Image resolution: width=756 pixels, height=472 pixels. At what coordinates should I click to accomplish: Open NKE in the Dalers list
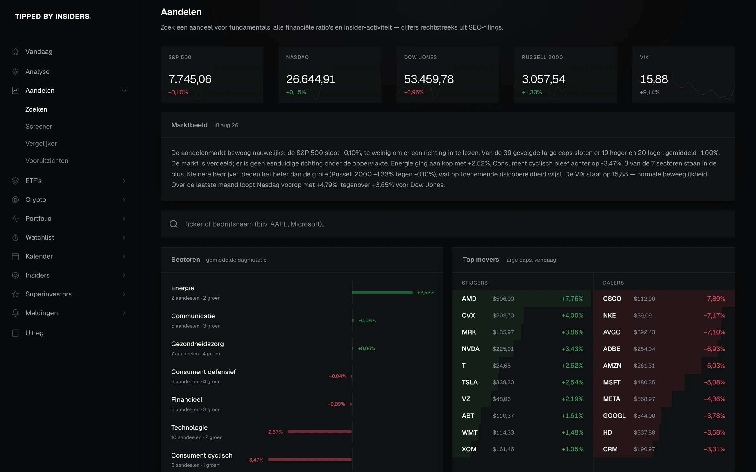(x=664, y=316)
